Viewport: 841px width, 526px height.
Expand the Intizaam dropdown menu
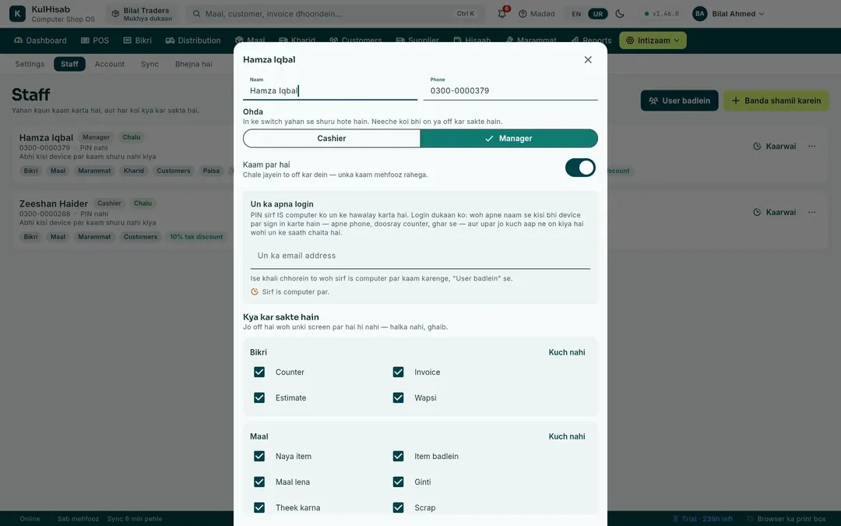(x=653, y=41)
